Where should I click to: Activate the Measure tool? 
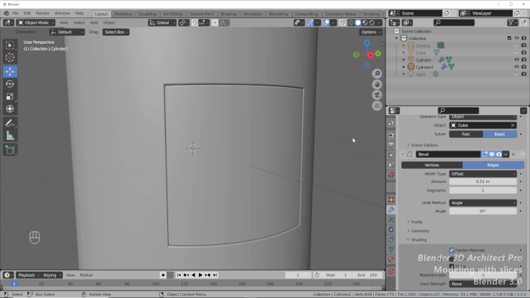[x=10, y=135]
